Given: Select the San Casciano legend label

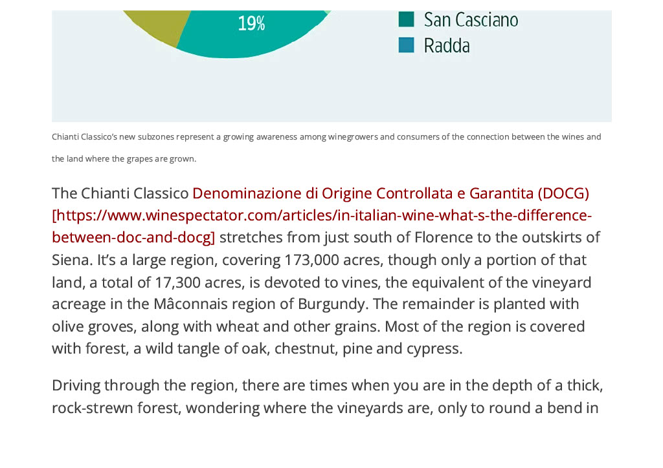Looking at the screenshot, I should [471, 20].
